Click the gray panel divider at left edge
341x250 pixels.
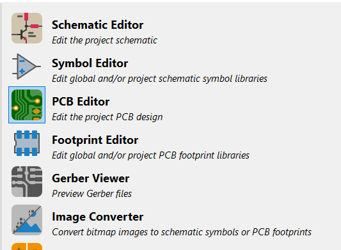click(1, 126)
